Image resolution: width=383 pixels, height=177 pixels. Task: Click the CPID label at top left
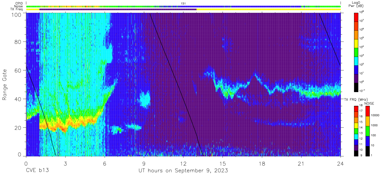tap(19, 3)
